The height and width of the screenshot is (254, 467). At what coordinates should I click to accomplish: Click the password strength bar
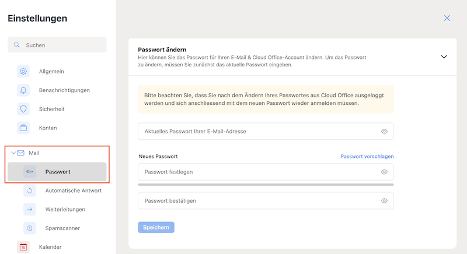266,185
